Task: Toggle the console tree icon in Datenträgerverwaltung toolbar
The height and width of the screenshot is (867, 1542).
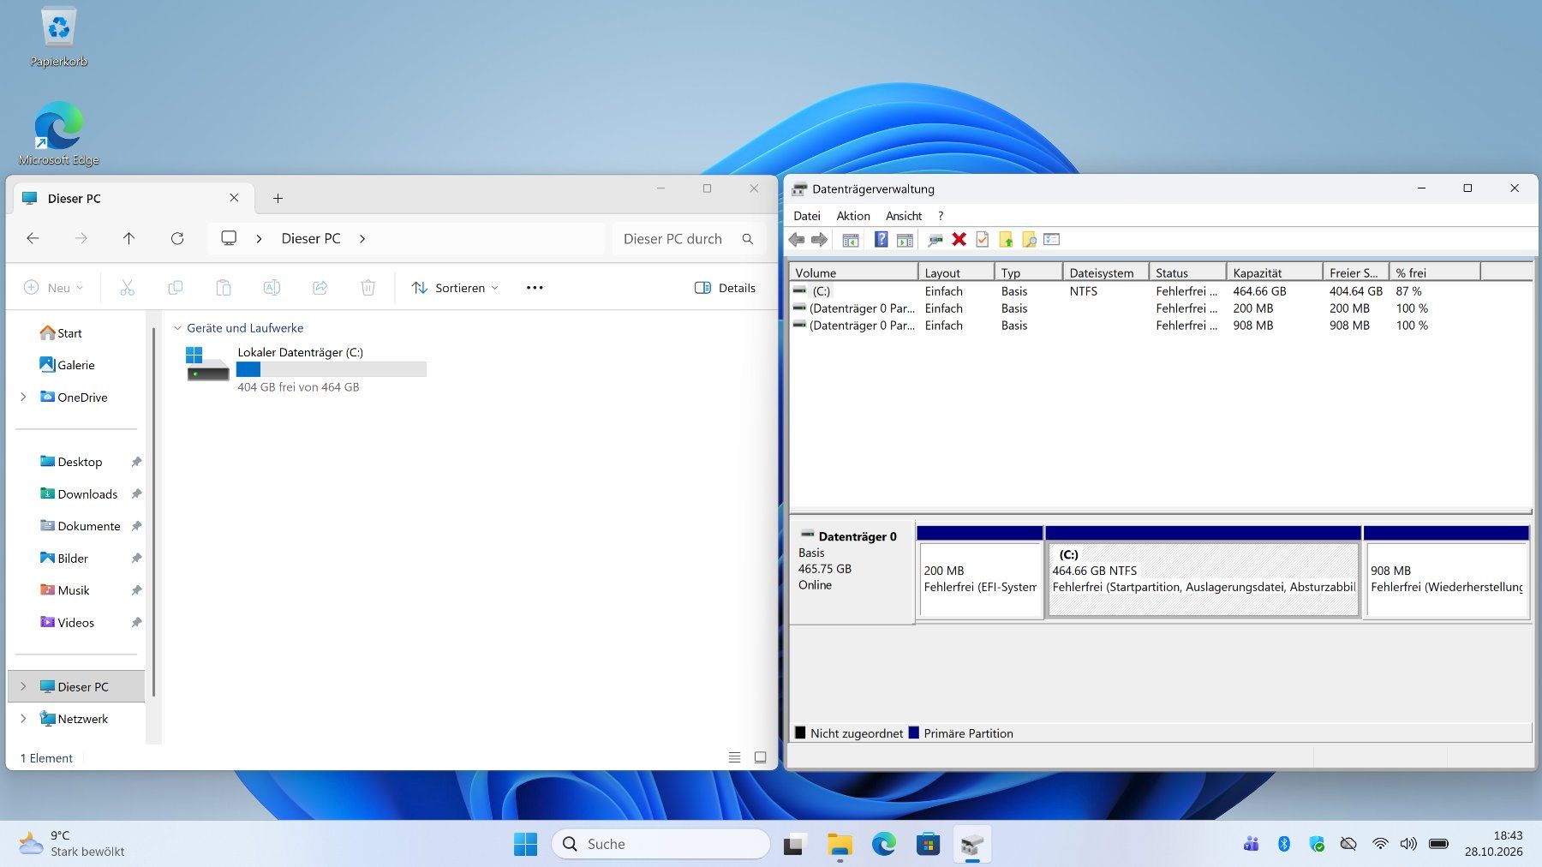Action: (851, 240)
